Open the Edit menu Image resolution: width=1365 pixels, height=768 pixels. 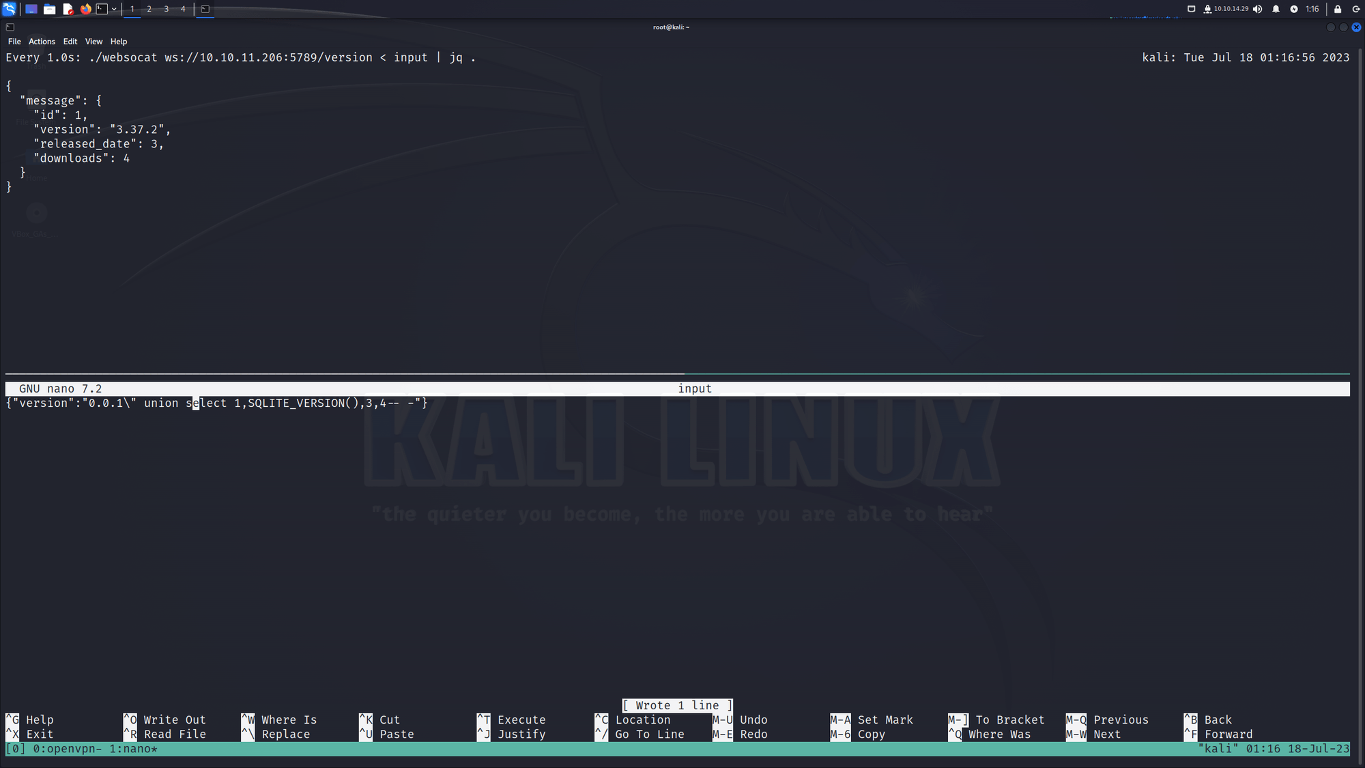(70, 42)
